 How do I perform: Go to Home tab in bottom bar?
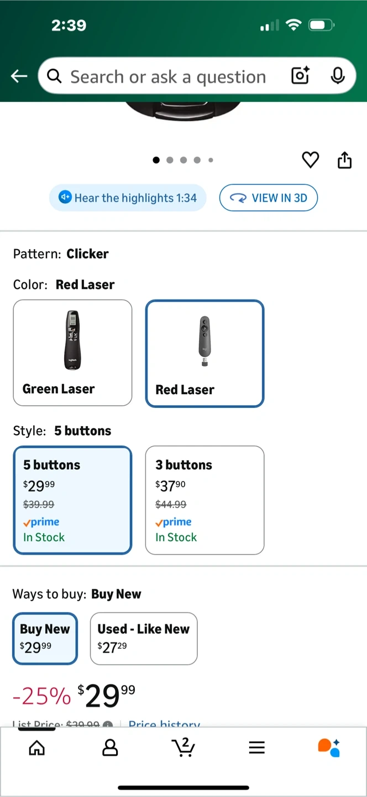(x=37, y=748)
